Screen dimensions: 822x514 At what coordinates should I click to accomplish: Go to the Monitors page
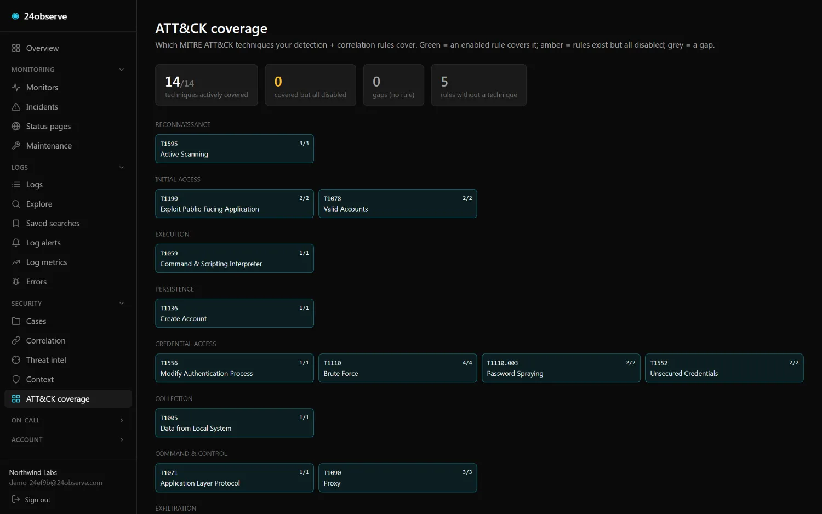68,87
